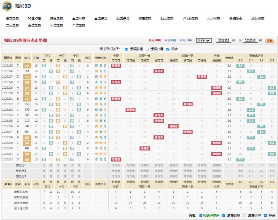Click period cell 2026230 in the table
278x220 pixels.
7,93
